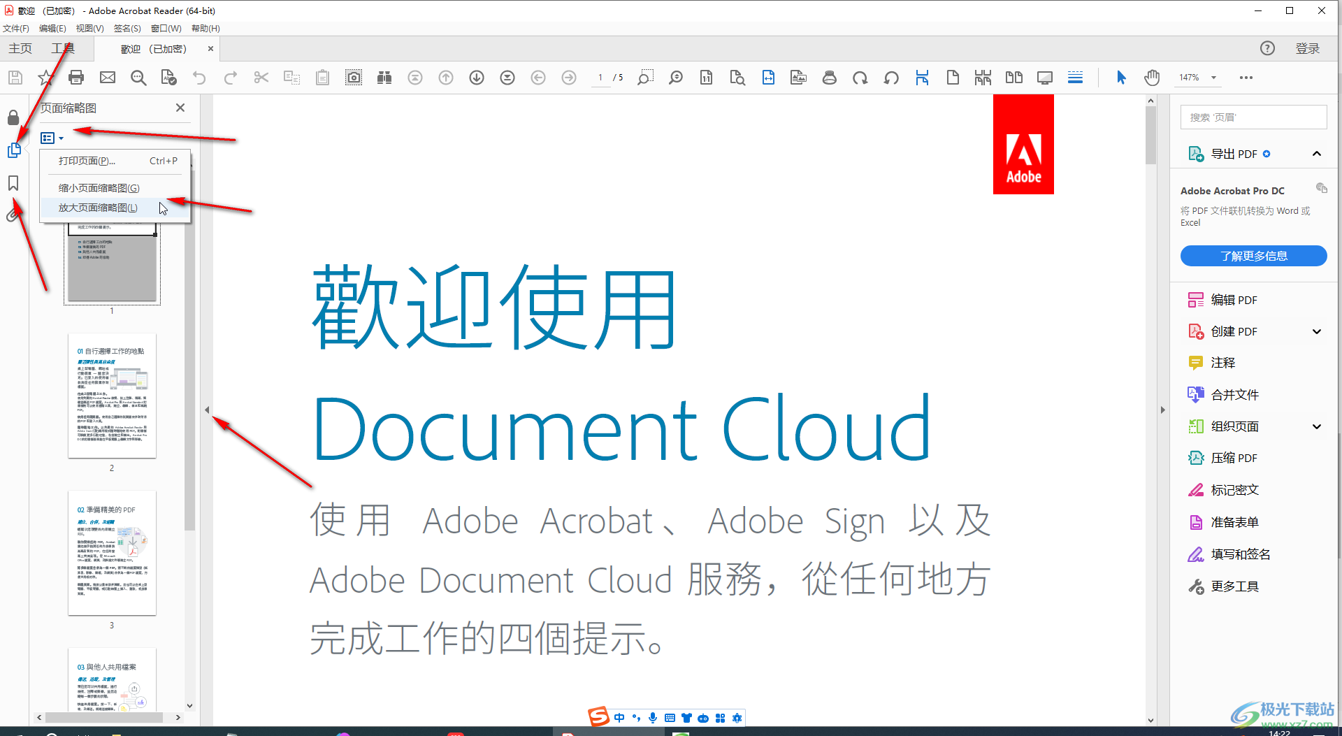
Task: Collapse left navigation pane arrow
Action: (x=207, y=410)
